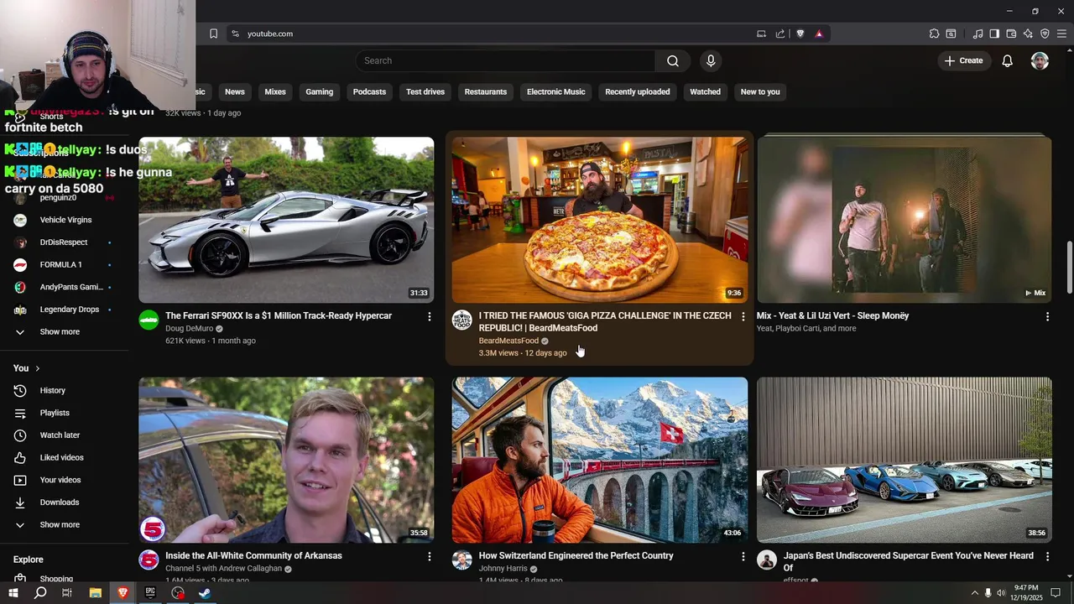Open Brave Leo AI sparkle icon
Viewport: 1074px width, 604px height.
[1028, 34]
